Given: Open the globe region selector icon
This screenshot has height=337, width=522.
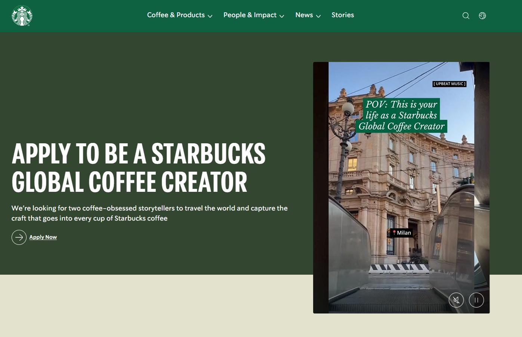Looking at the screenshot, I should click(x=482, y=16).
